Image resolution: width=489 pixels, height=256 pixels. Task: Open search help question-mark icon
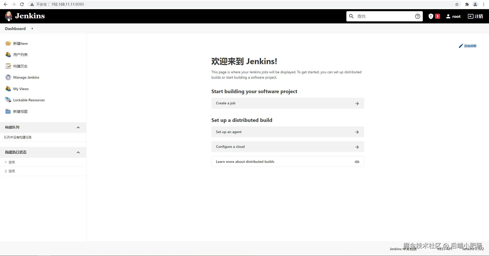coord(418,16)
